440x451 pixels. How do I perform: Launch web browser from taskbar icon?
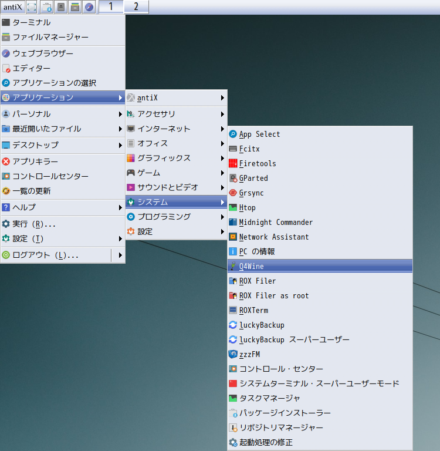coord(89,7)
